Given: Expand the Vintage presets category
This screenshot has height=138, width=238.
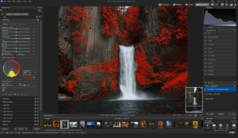Looking at the screenshot, I should click(206, 71).
